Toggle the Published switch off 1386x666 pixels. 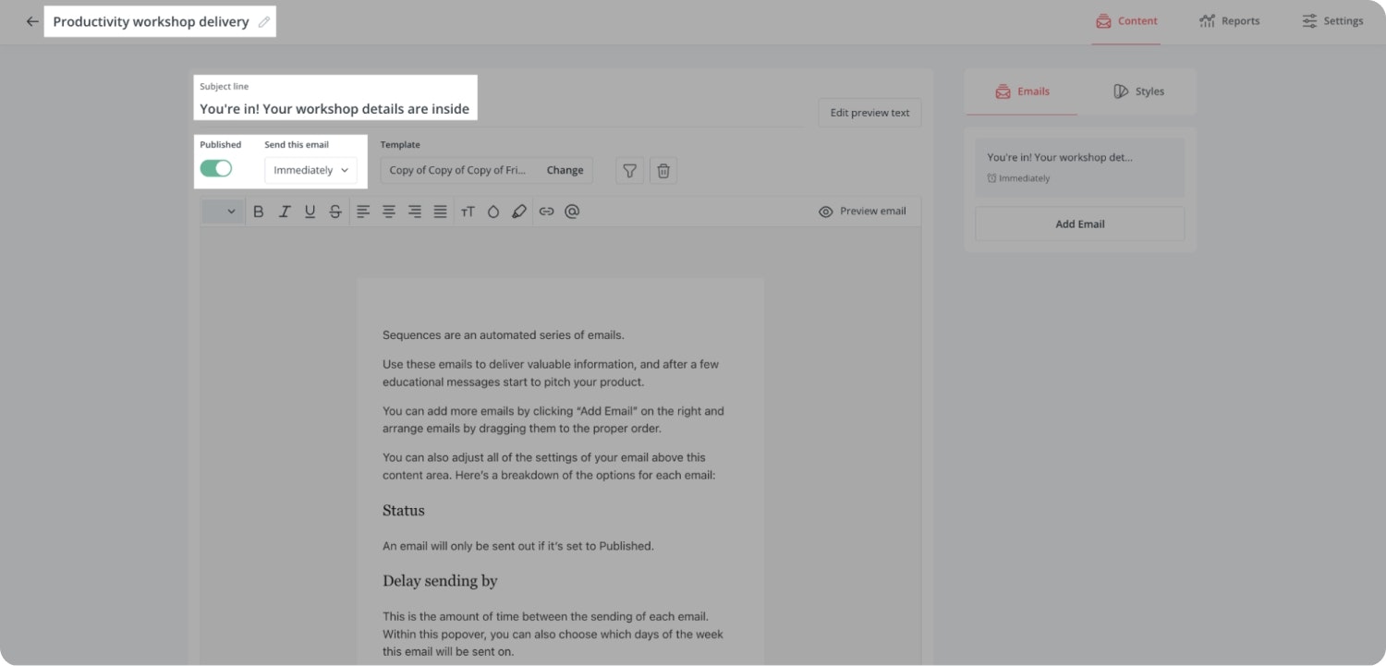coord(216,169)
